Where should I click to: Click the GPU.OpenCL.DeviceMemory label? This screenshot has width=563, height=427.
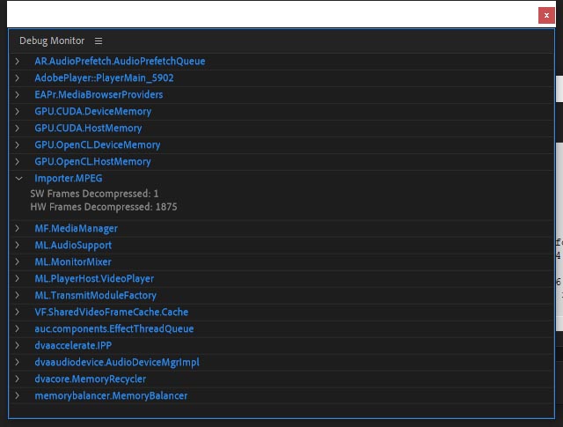(x=97, y=145)
